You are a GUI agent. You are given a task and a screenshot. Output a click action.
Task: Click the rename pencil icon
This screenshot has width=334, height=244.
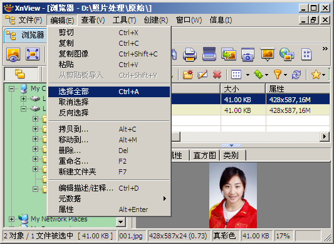202,75
